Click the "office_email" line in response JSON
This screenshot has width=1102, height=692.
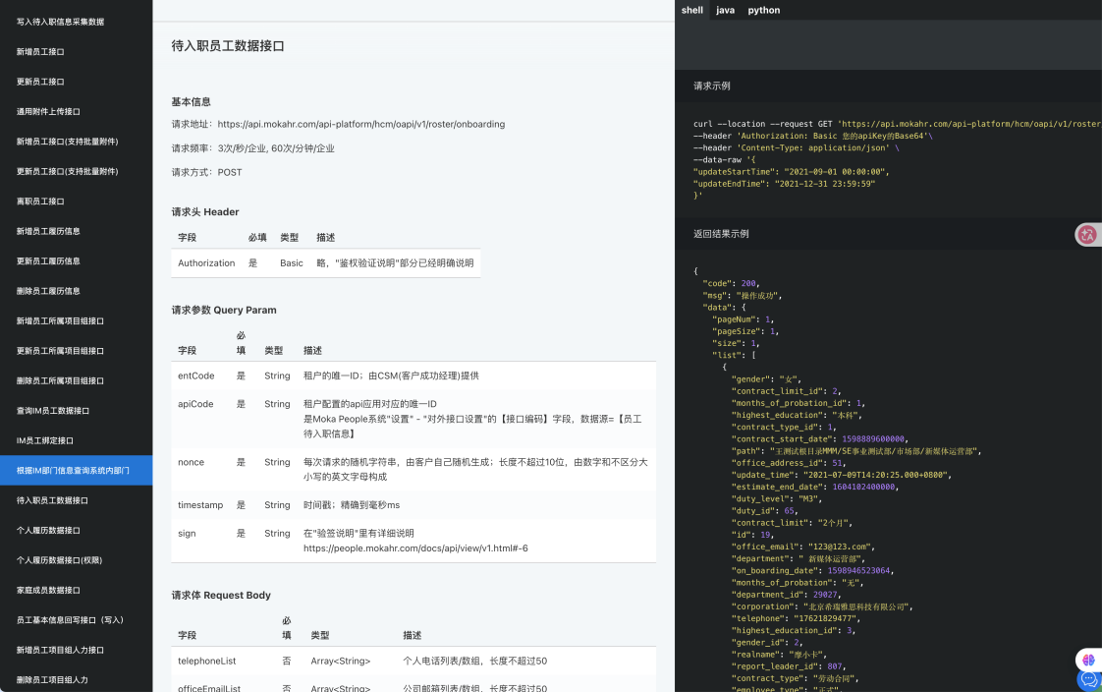[803, 547]
